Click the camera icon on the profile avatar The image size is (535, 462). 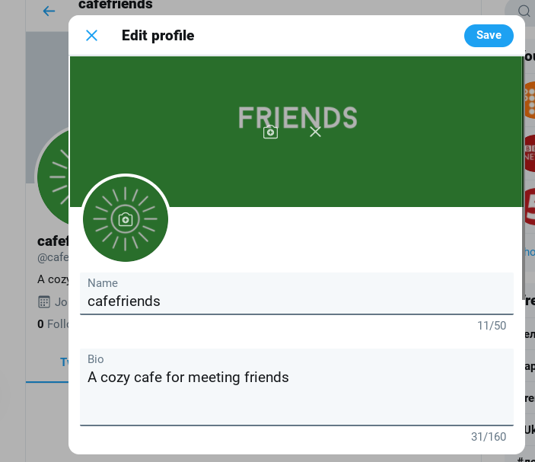[x=126, y=219]
